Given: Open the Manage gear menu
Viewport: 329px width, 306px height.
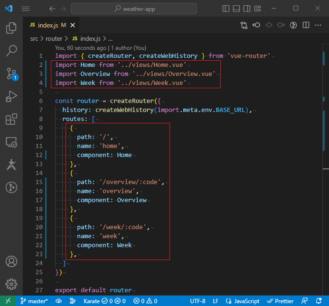Looking at the screenshot, I should [x=11, y=284].
